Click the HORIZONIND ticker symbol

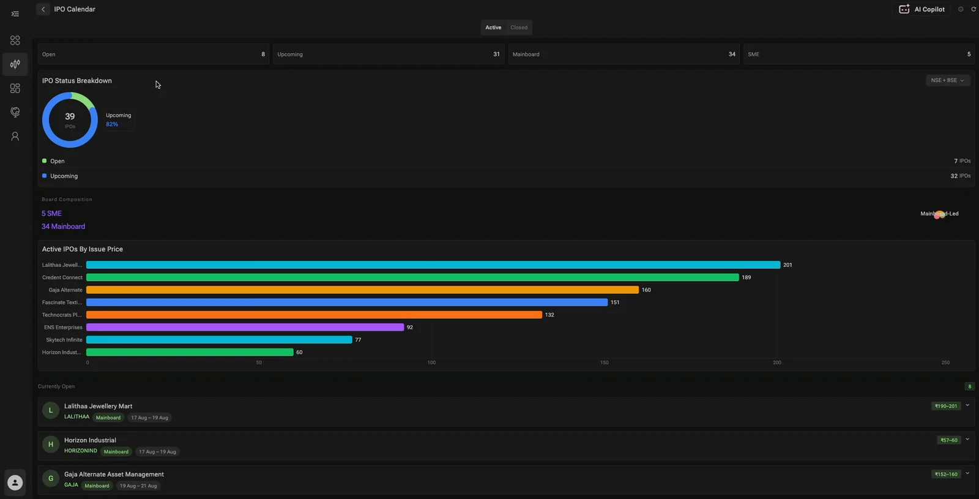pos(81,451)
